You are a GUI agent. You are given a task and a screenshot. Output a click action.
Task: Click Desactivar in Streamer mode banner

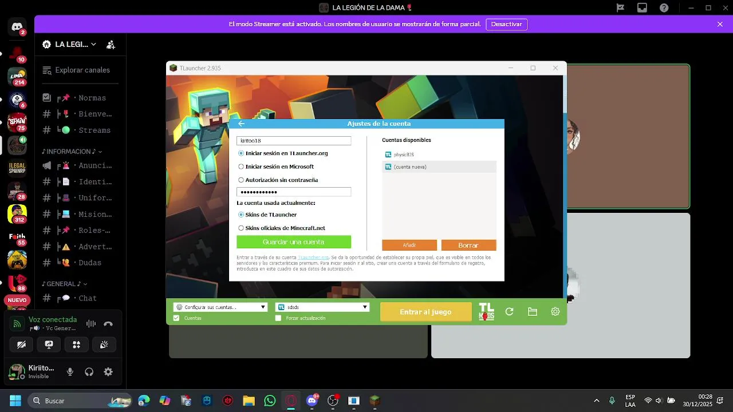[x=507, y=24]
